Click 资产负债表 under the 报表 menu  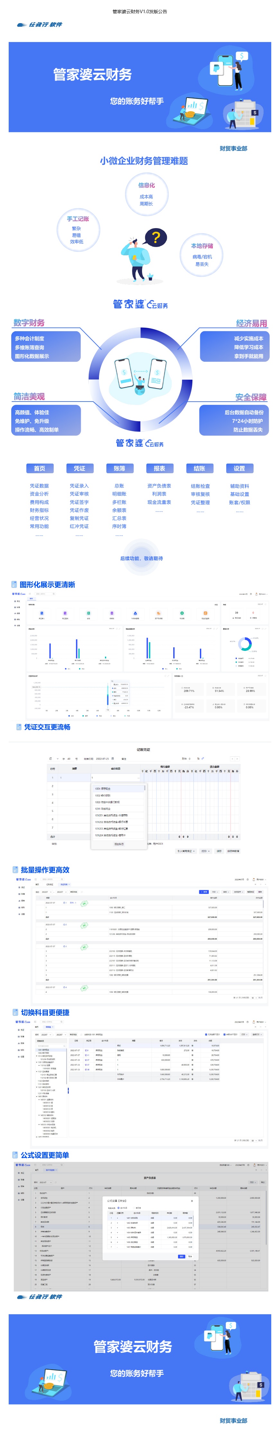tap(159, 486)
